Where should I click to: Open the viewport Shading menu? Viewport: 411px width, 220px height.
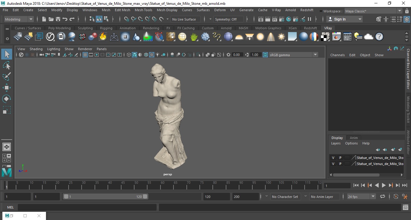[36, 49]
